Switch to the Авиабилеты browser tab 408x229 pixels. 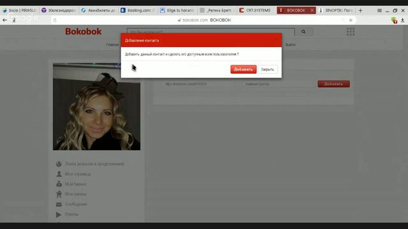click(99, 10)
